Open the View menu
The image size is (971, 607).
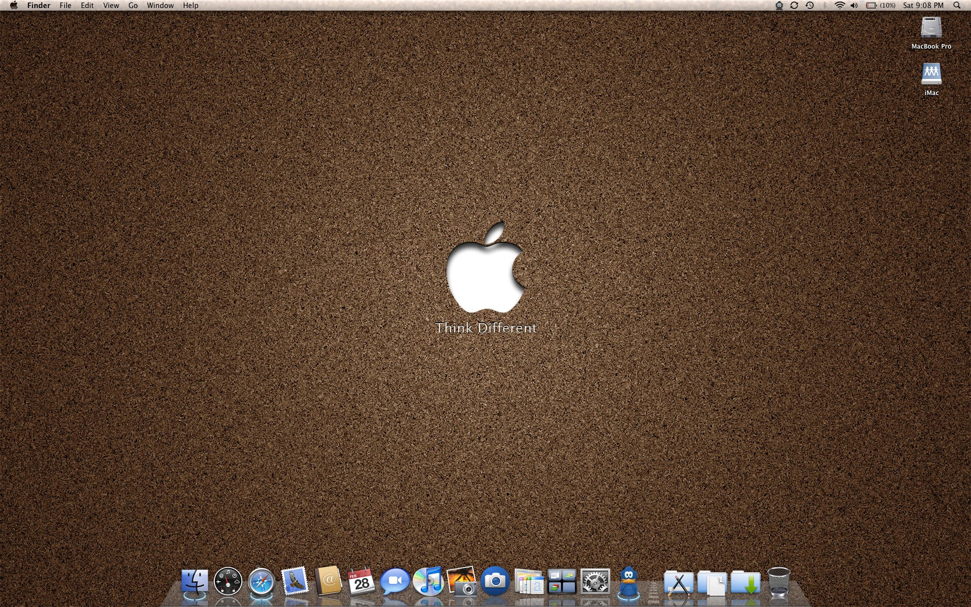(111, 6)
